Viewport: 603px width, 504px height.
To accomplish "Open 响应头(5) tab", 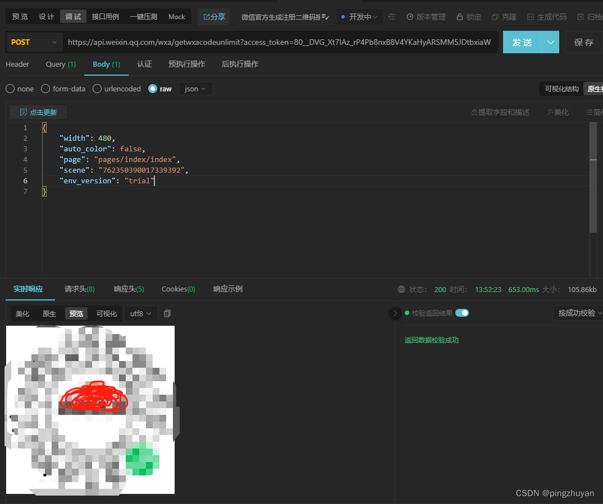I will (129, 289).
